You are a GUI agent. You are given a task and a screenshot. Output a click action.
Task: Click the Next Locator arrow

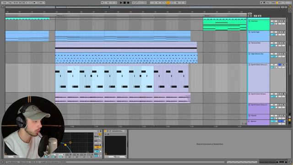(251, 16)
